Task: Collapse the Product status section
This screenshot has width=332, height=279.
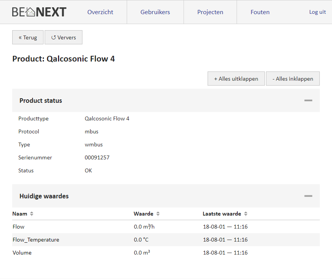Action: (308, 101)
